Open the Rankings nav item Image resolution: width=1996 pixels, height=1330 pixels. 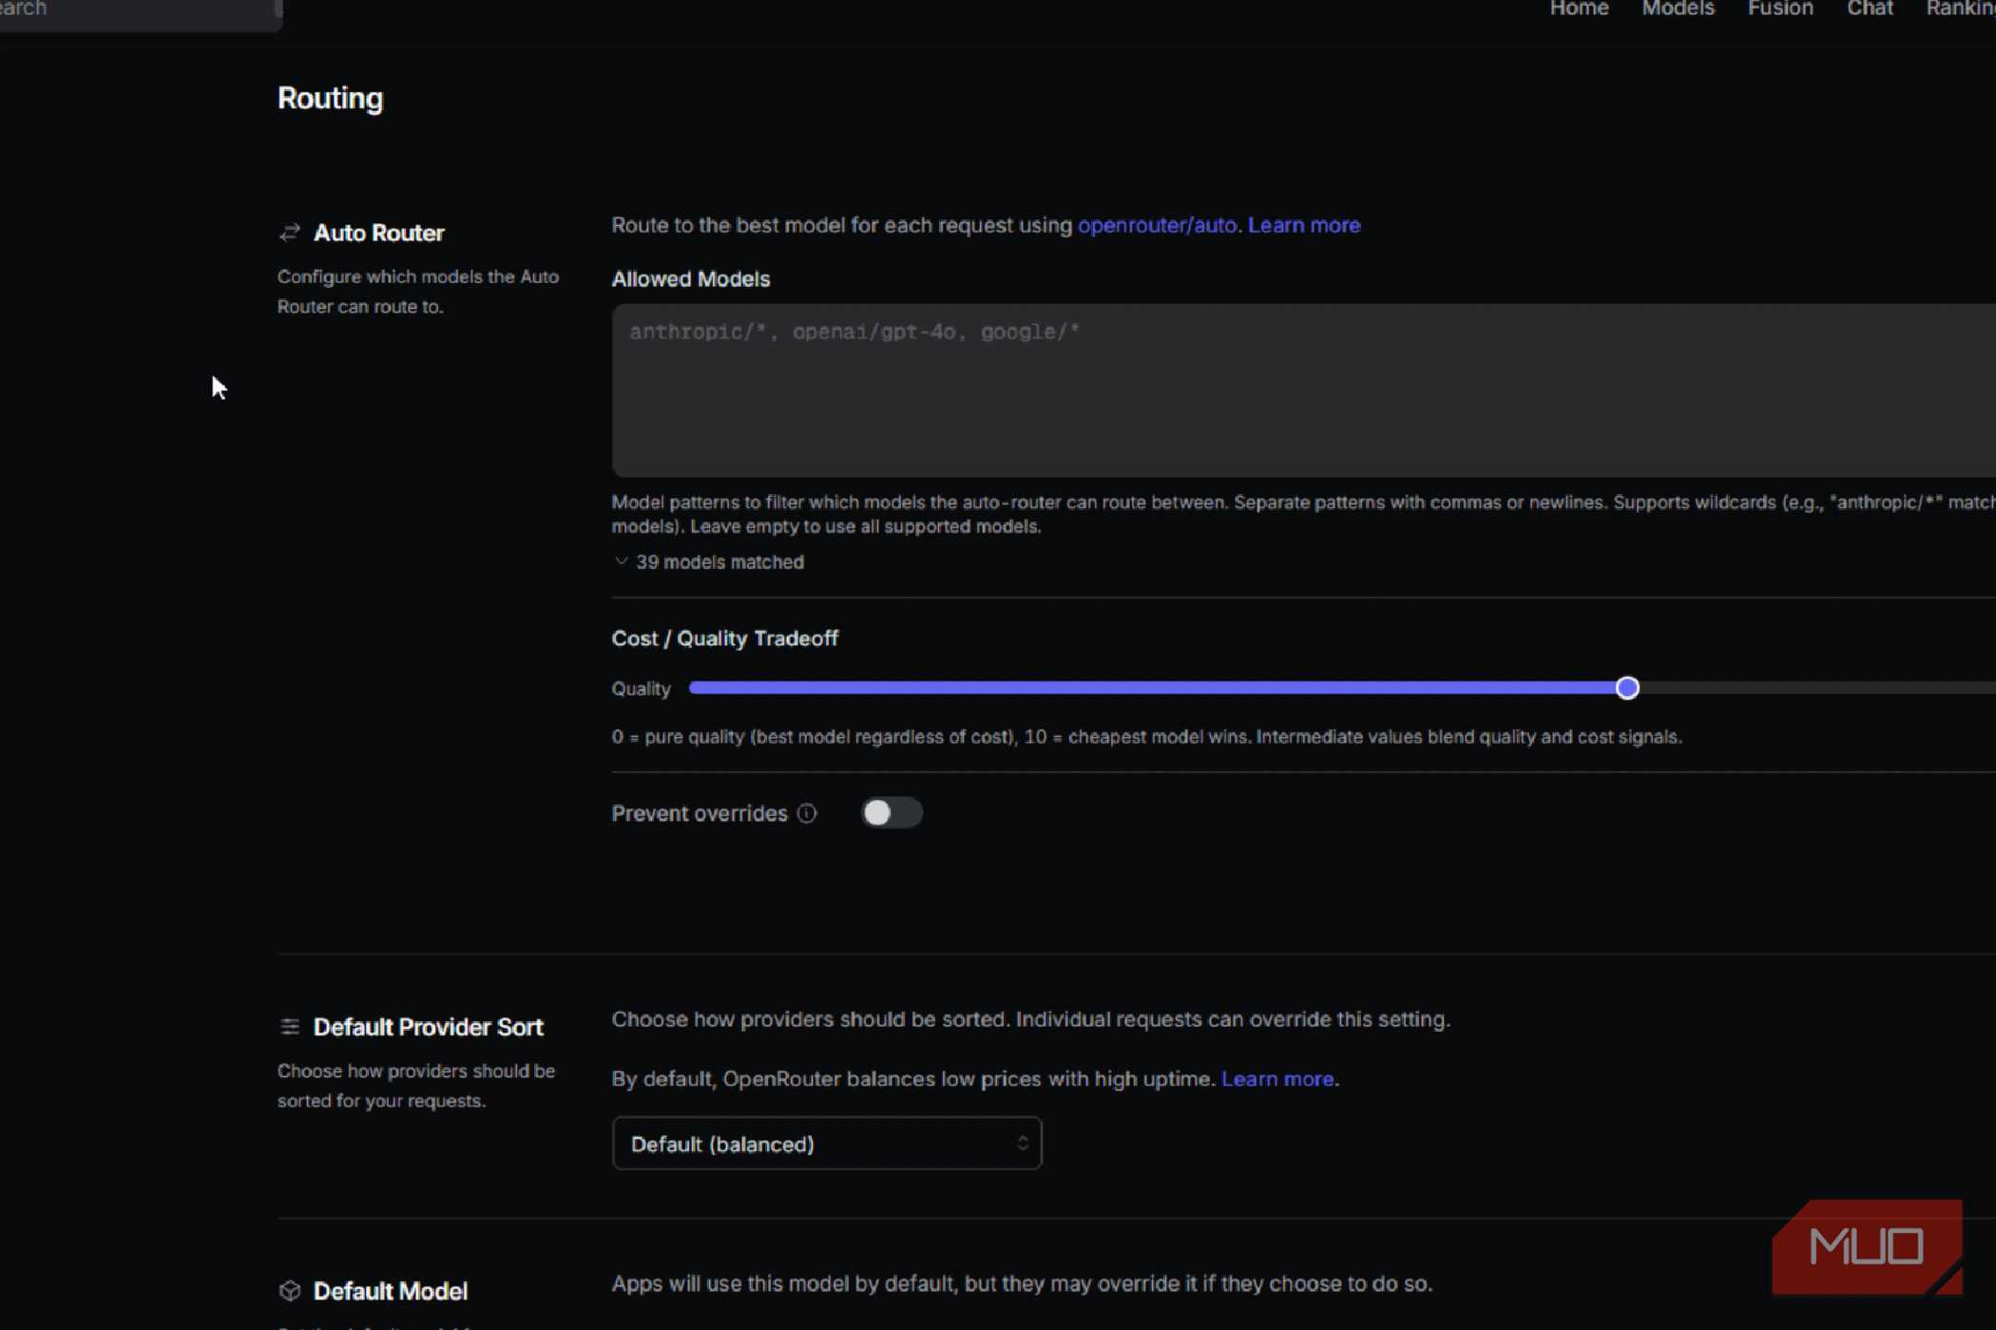pos(1960,9)
